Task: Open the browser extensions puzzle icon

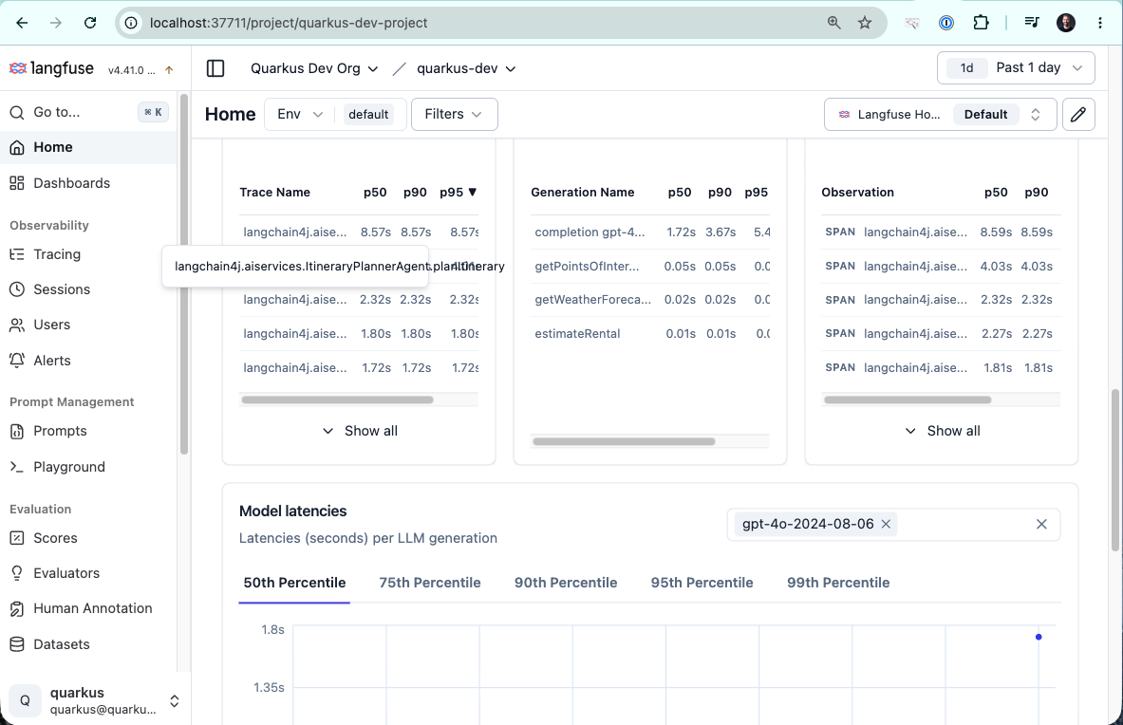Action: pyautogui.click(x=982, y=23)
